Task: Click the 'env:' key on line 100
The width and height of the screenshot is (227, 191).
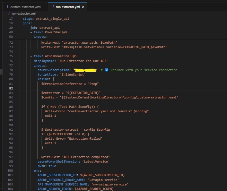Action: tap(37, 171)
